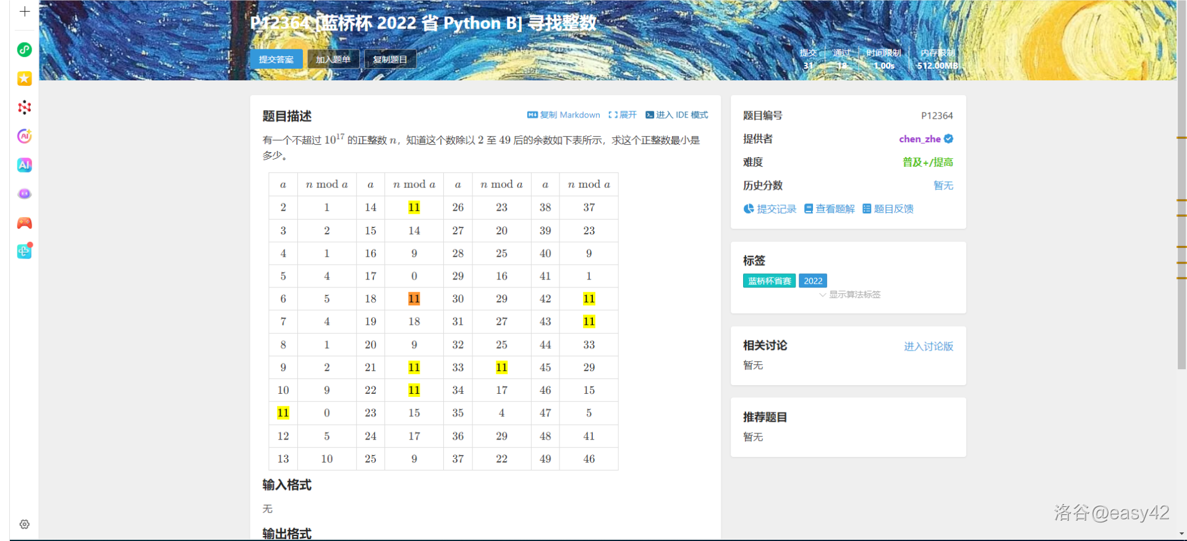The width and height of the screenshot is (1187, 541).
Task: Click the 标签 heading
Action: click(754, 261)
